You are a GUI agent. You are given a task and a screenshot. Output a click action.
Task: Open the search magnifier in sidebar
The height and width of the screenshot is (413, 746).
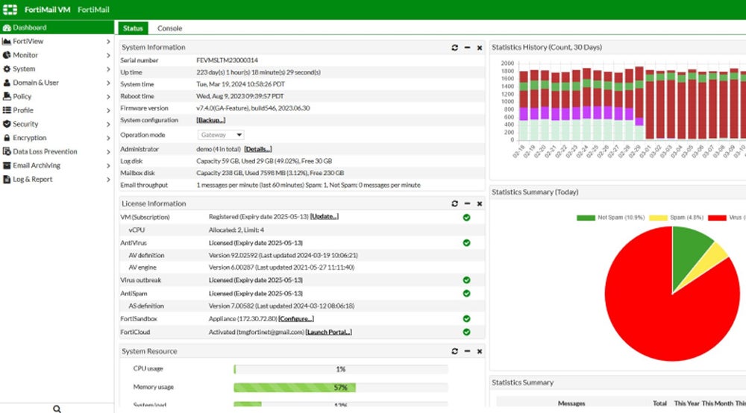(57, 409)
